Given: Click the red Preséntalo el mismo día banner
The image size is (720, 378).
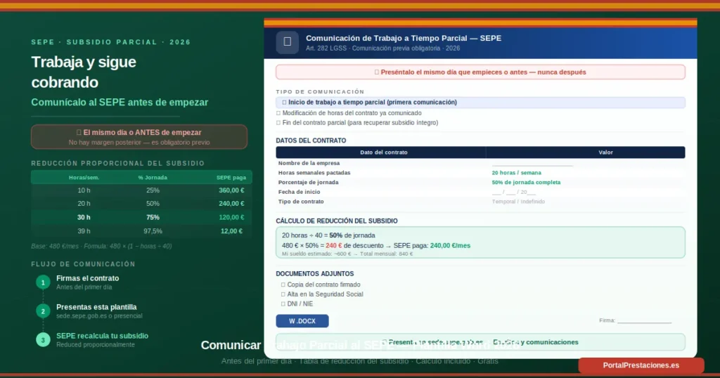Looking at the screenshot, I should coord(480,72).
